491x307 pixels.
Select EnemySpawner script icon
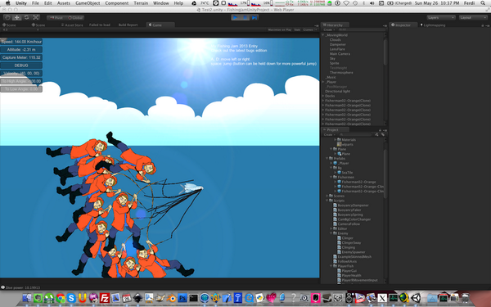click(x=339, y=252)
